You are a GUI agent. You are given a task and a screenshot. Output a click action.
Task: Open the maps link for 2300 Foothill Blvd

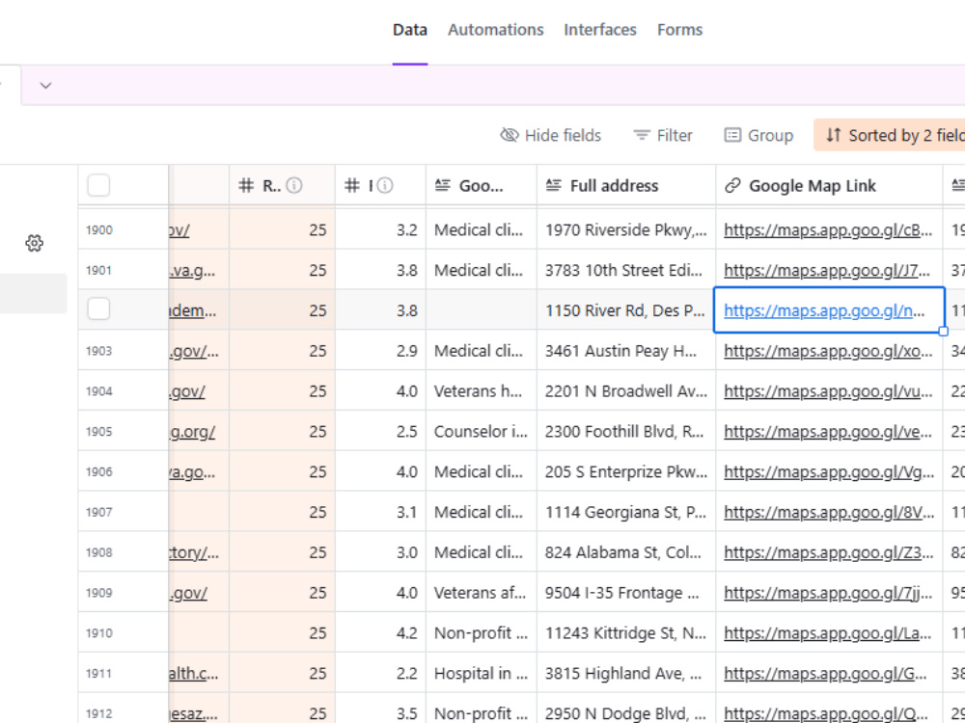[x=828, y=432]
